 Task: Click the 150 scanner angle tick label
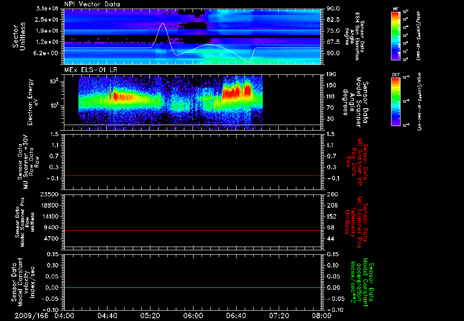click(x=331, y=85)
